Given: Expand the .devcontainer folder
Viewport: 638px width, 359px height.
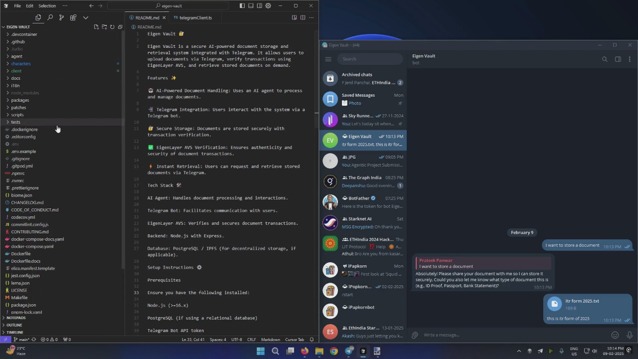Looking at the screenshot, I should click(x=24, y=34).
